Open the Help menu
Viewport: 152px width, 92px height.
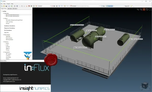12,4
